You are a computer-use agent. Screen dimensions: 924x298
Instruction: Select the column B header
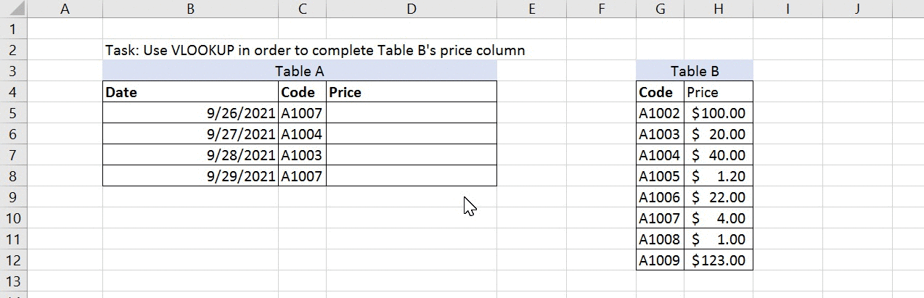(x=190, y=9)
